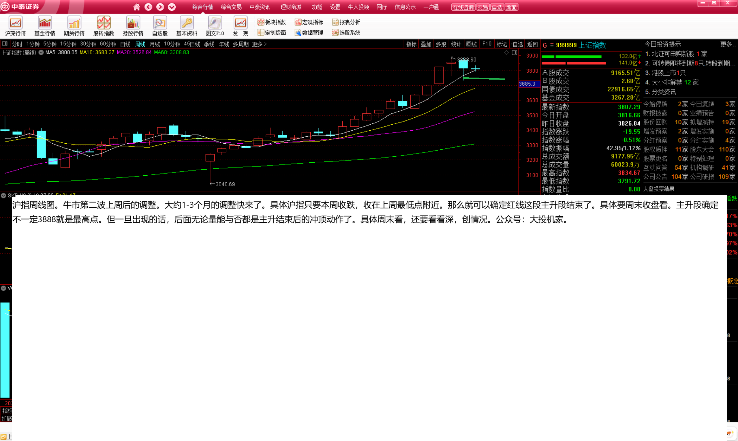Switch to the 日线 daily chart tab
Screen dimensions: 738x441
(125, 44)
